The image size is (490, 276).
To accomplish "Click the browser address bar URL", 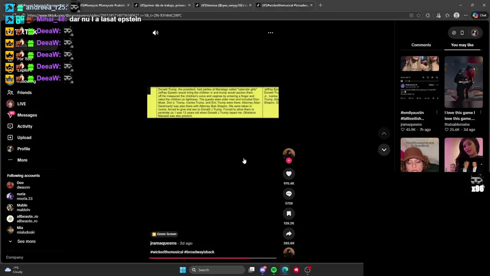I will pyautogui.click(x=105, y=15).
